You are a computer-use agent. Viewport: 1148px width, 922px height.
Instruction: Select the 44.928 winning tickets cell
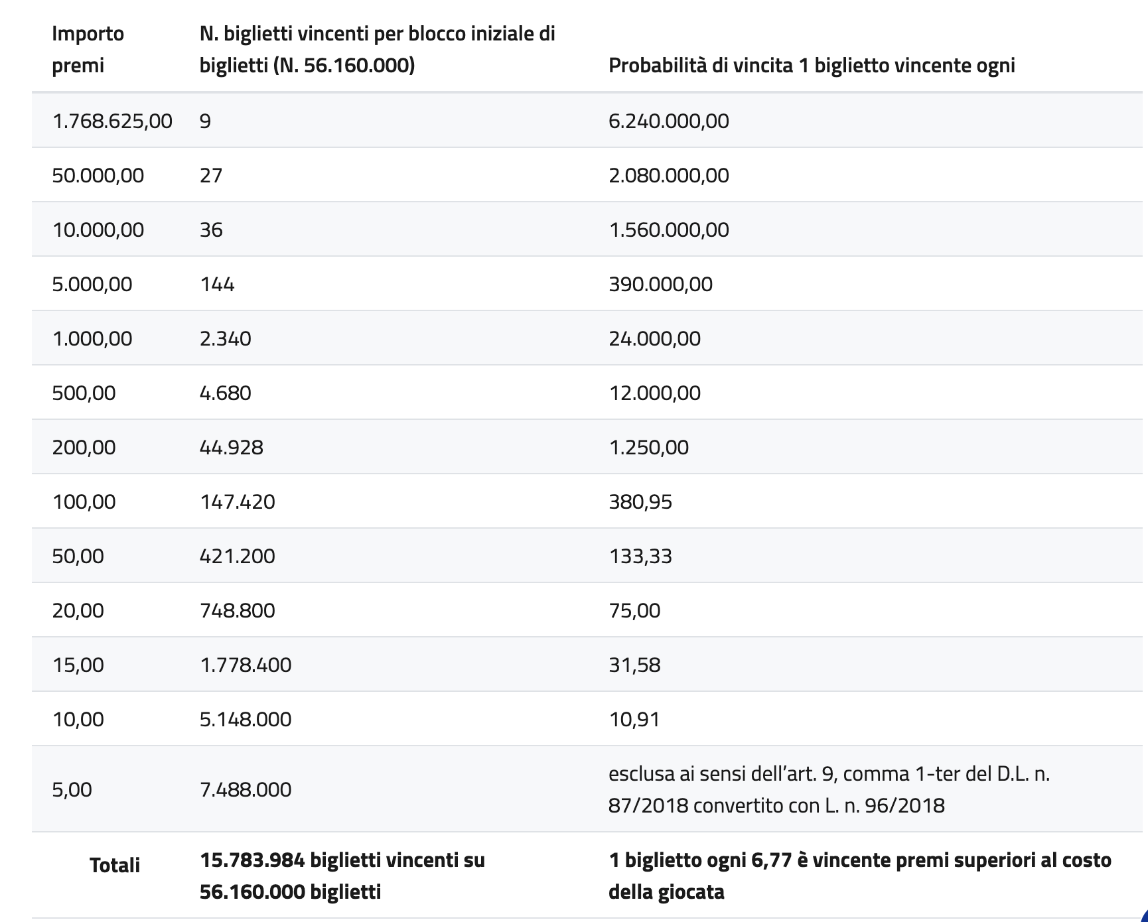pyautogui.click(x=231, y=447)
